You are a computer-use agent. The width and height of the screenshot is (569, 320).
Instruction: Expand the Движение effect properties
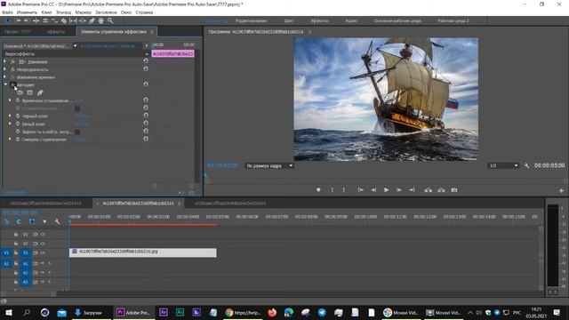pos(4,61)
